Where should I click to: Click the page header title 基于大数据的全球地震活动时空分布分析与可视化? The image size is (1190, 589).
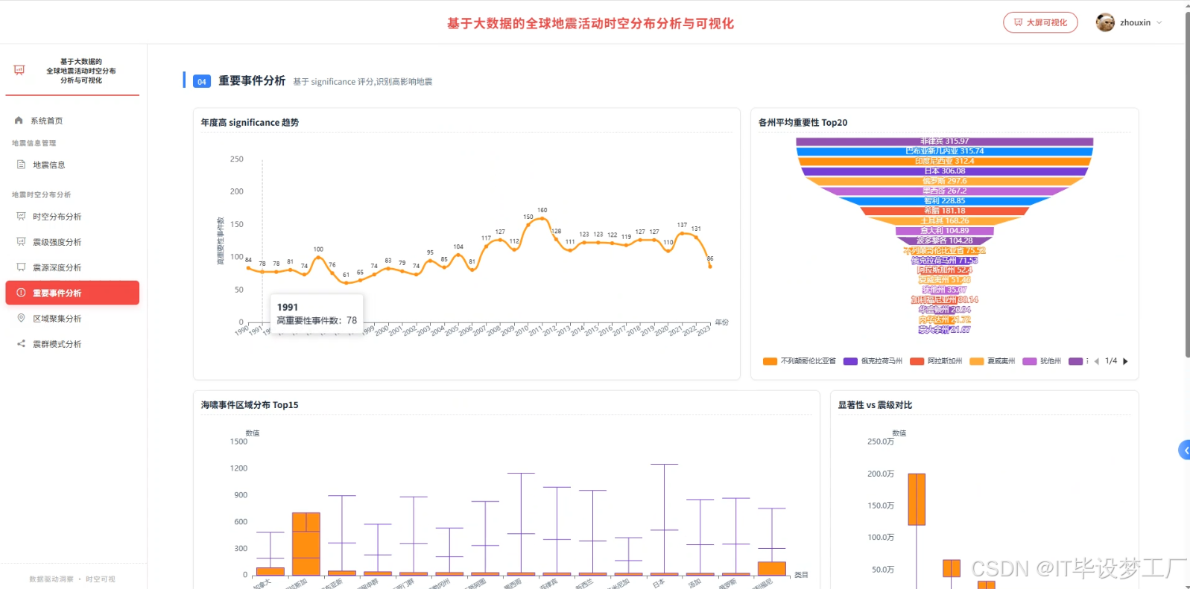590,23
